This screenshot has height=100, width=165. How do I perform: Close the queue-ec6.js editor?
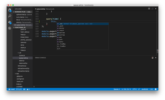point(156,9)
